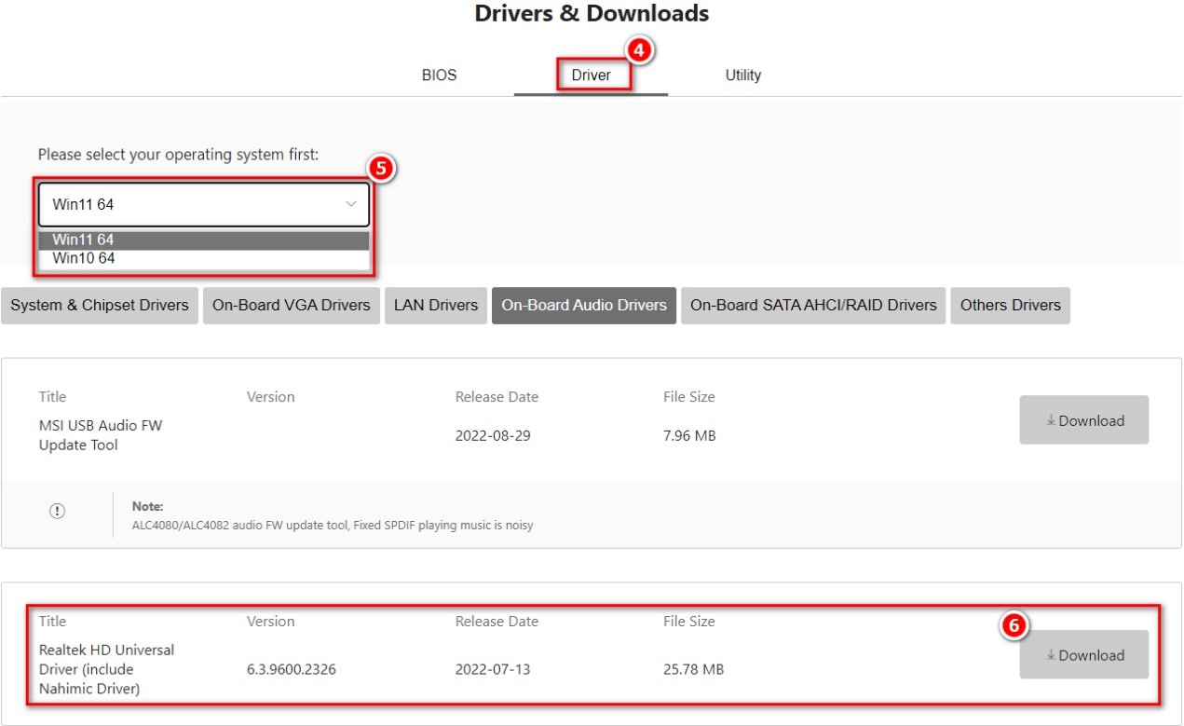Click the red step 4 badge
1184x726 pixels.
click(x=638, y=51)
